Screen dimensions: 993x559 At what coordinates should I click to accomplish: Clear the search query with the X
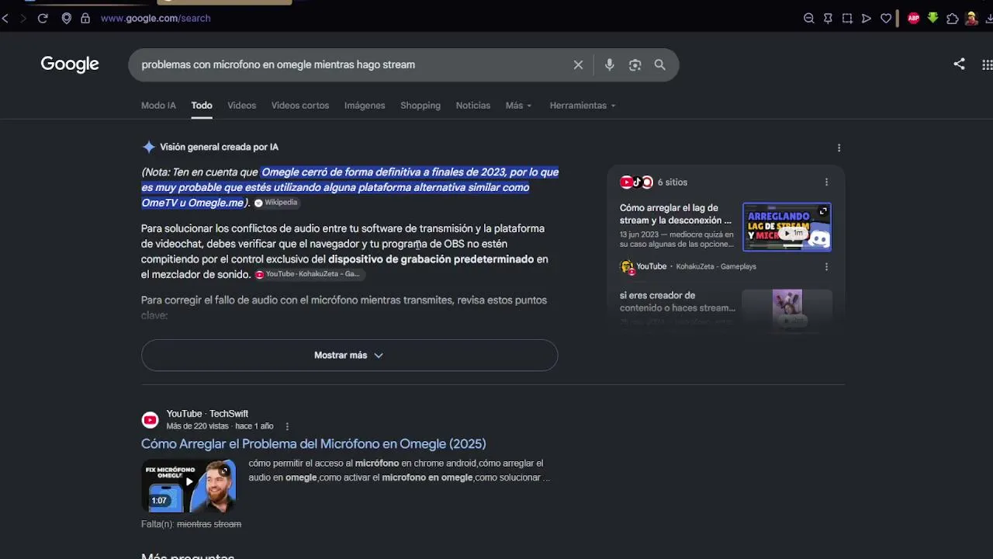(x=578, y=65)
